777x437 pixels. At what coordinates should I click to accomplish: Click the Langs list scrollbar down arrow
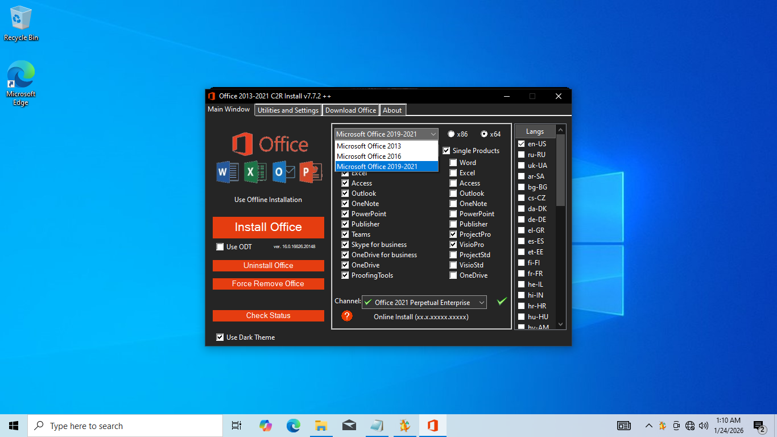click(x=561, y=324)
